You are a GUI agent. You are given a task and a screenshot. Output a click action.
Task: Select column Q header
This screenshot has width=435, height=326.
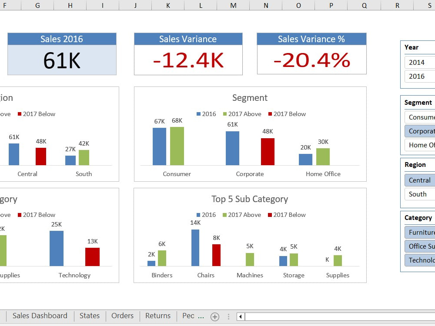364,5
